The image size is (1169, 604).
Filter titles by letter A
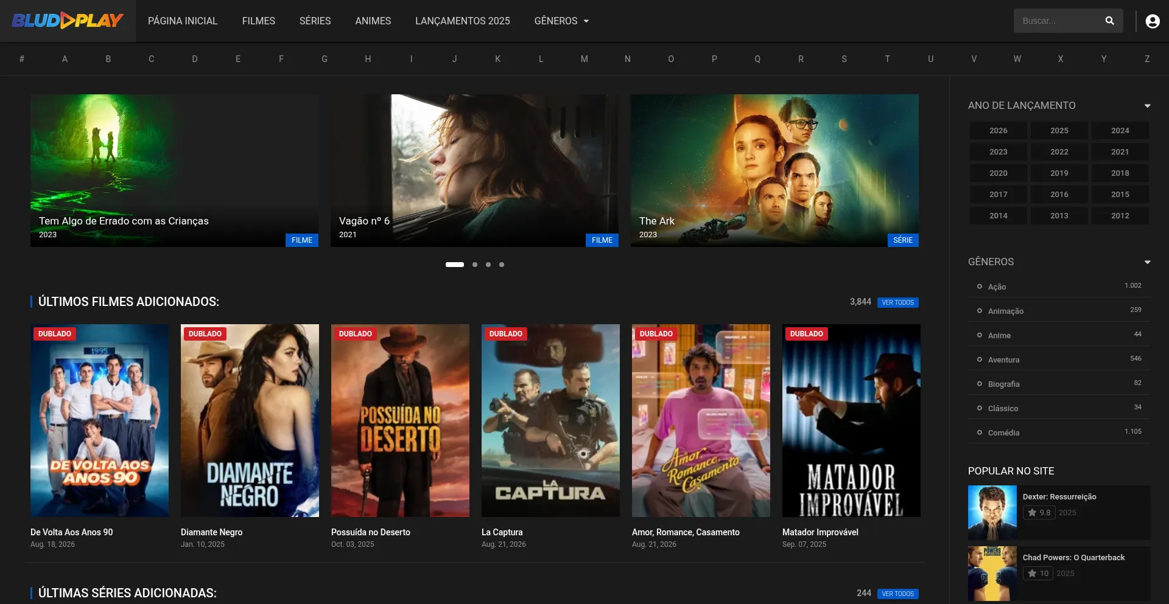(65, 59)
